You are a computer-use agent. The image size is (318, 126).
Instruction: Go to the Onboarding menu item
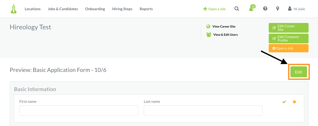coord(95,9)
